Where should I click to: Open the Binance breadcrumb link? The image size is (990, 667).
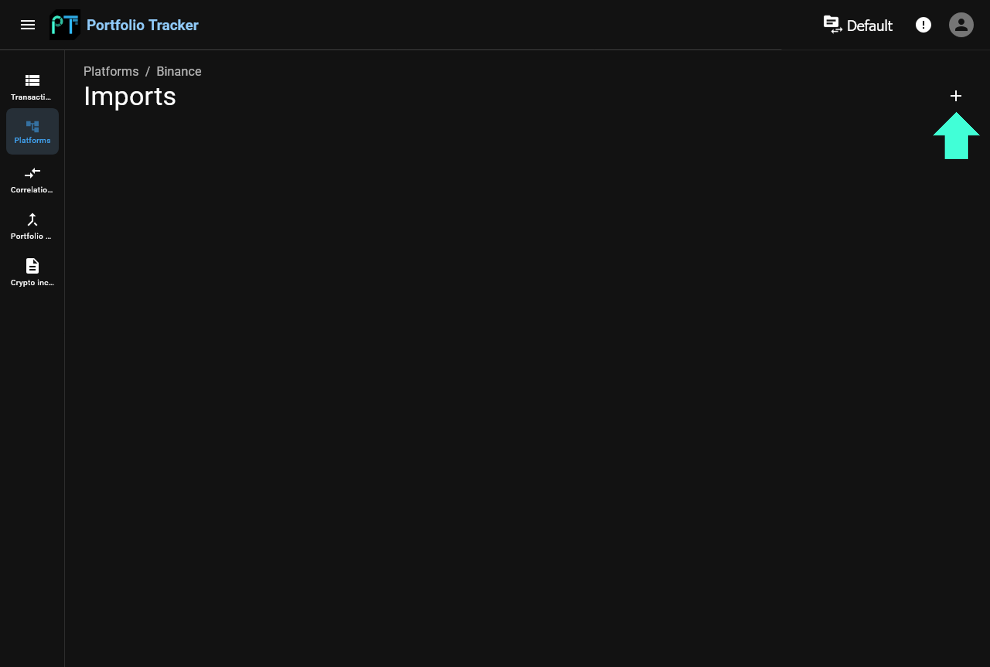[179, 71]
